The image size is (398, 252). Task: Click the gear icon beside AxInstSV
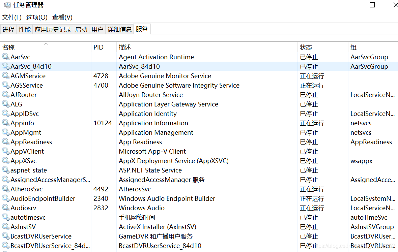click(x=6, y=227)
